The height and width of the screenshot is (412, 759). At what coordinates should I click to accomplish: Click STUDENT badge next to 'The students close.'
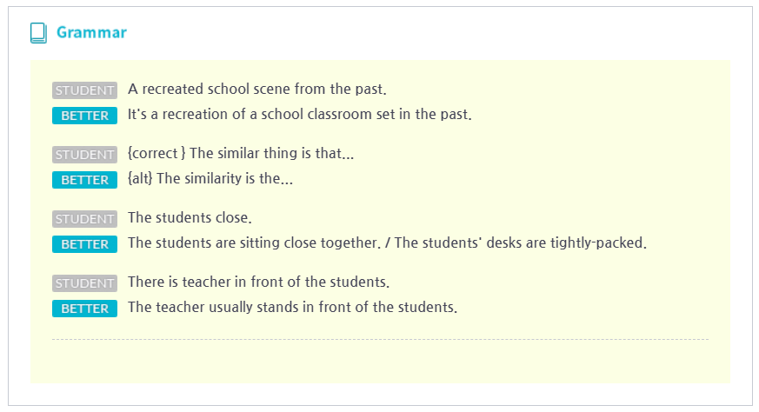point(84,219)
